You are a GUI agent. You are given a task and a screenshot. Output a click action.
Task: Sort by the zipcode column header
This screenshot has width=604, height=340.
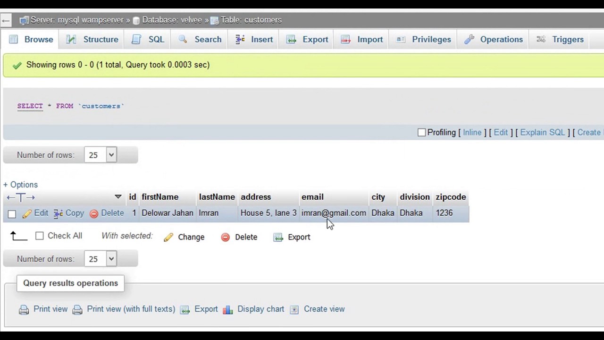coord(451,197)
